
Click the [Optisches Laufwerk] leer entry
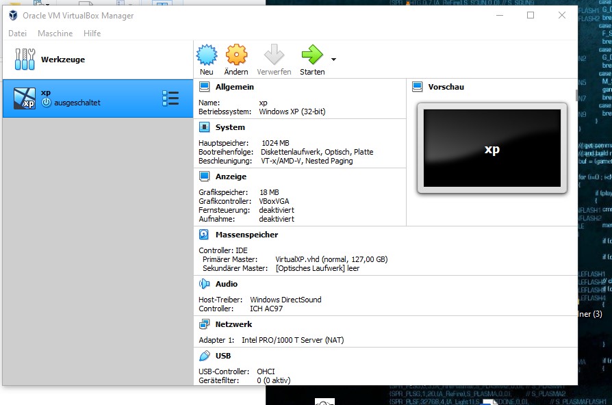[x=318, y=268]
